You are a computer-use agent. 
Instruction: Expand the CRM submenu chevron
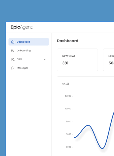click(x=45, y=59)
